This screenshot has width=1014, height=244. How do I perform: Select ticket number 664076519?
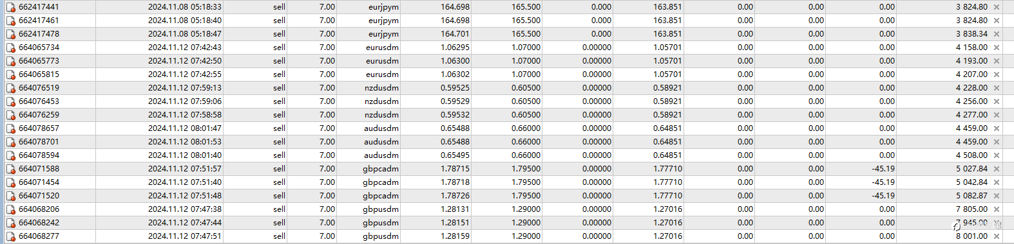click(39, 88)
